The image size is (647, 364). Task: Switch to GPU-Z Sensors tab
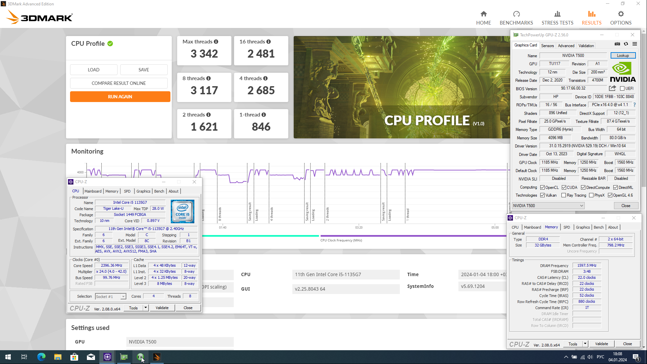(x=547, y=46)
